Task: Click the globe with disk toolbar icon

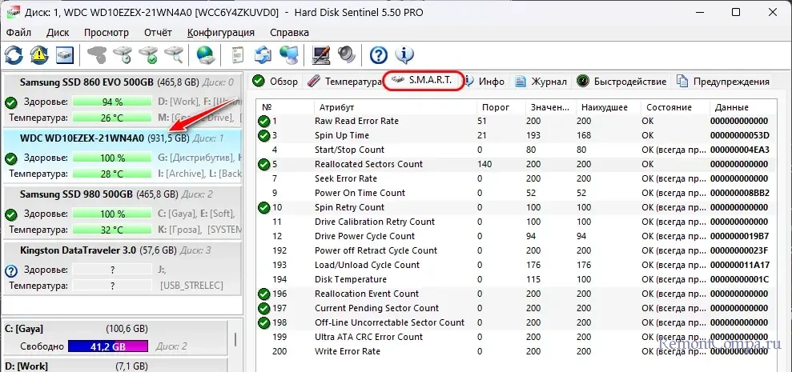Action: [206, 55]
